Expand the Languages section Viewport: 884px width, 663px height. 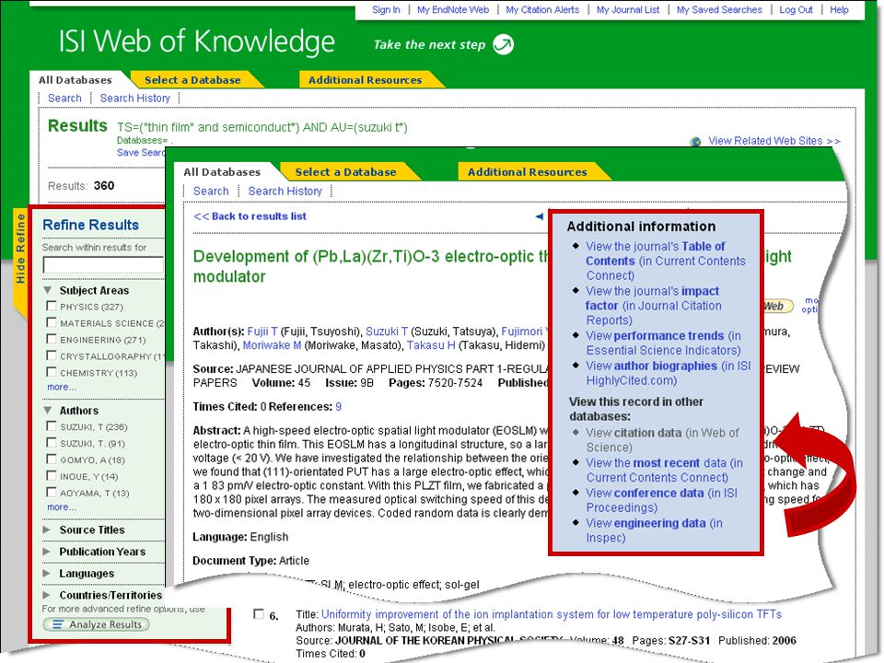pos(47,574)
